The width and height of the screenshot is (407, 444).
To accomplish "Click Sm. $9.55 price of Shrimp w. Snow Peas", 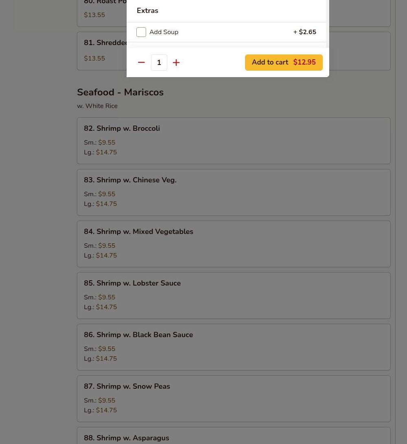I will click(100, 401).
